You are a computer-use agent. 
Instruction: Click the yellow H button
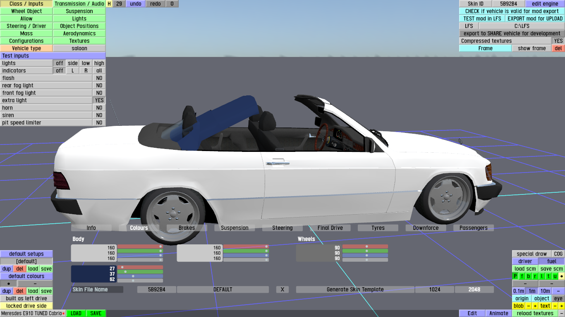click(109, 4)
